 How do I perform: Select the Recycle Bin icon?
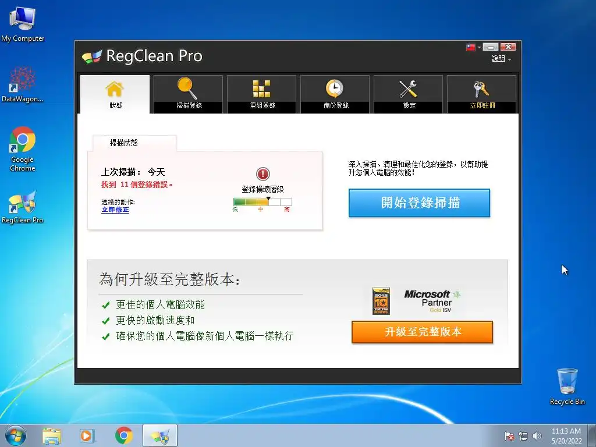pyautogui.click(x=567, y=386)
